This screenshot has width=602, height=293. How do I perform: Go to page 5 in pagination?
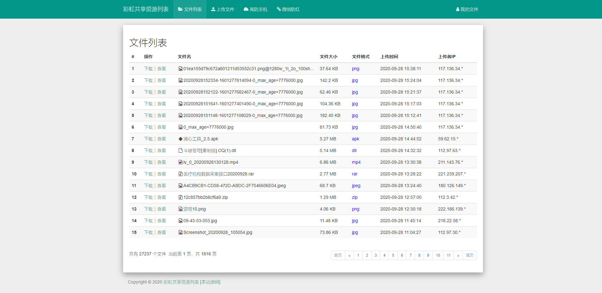(393, 255)
